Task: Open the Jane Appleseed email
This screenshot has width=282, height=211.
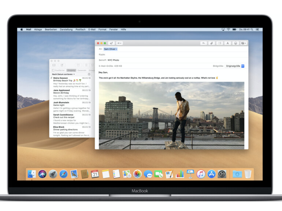Action: point(71,94)
